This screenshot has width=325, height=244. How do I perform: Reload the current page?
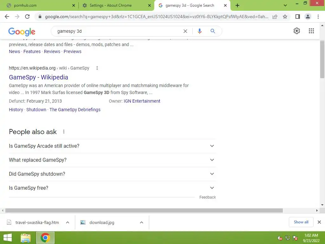tap(27, 17)
